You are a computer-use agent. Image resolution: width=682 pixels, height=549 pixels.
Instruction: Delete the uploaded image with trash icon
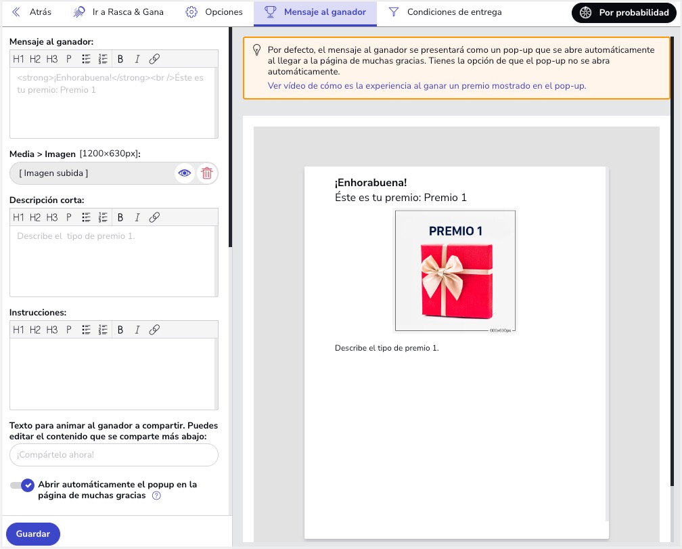click(x=207, y=173)
